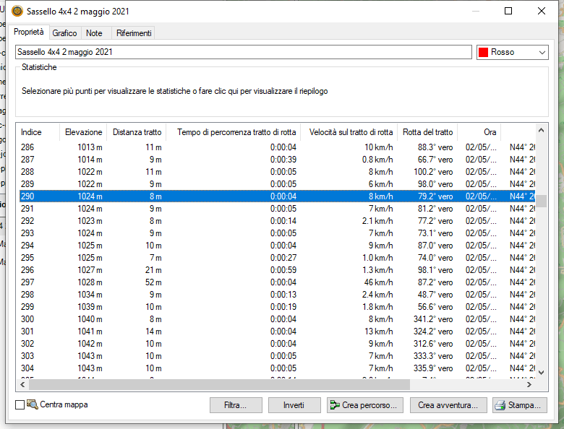Click the table's vertical scrollbar up arrow
Viewport: 564px width, 429px height.
[x=541, y=129]
